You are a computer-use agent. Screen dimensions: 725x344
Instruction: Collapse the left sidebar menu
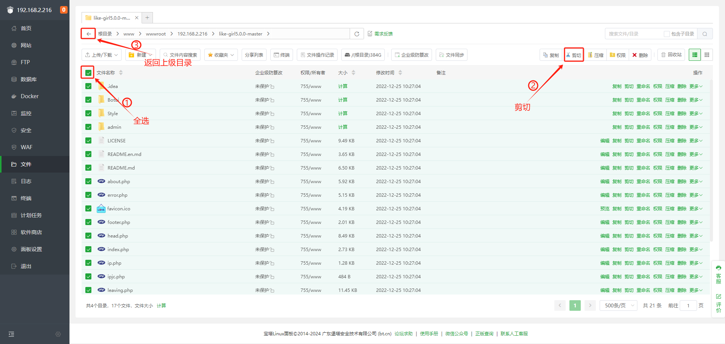point(11,334)
